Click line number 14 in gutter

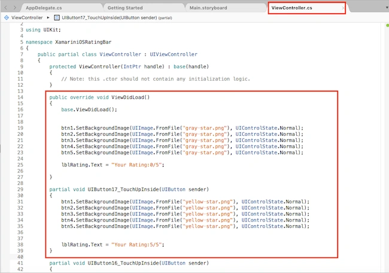20,98
